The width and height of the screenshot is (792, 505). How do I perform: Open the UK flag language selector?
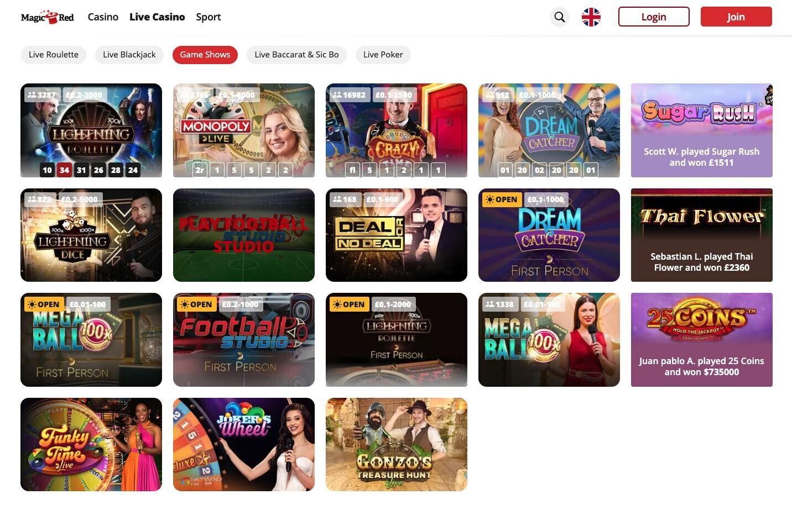pos(591,17)
